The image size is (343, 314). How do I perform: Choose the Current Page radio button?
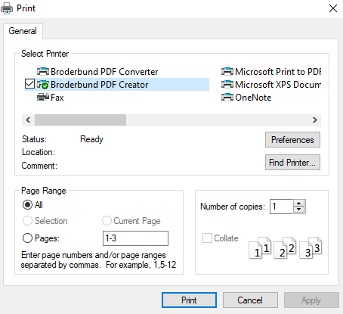click(107, 221)
